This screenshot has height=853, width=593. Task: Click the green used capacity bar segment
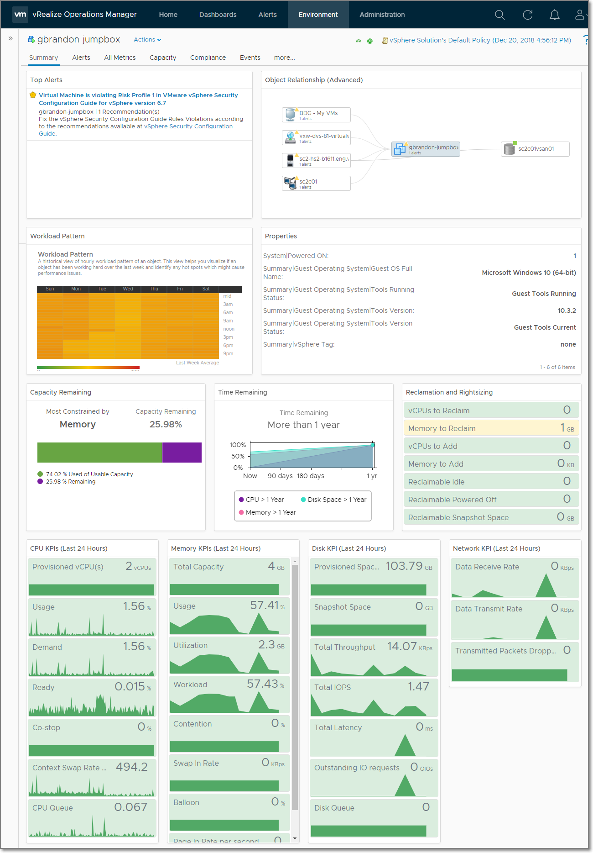coord(99,453)
